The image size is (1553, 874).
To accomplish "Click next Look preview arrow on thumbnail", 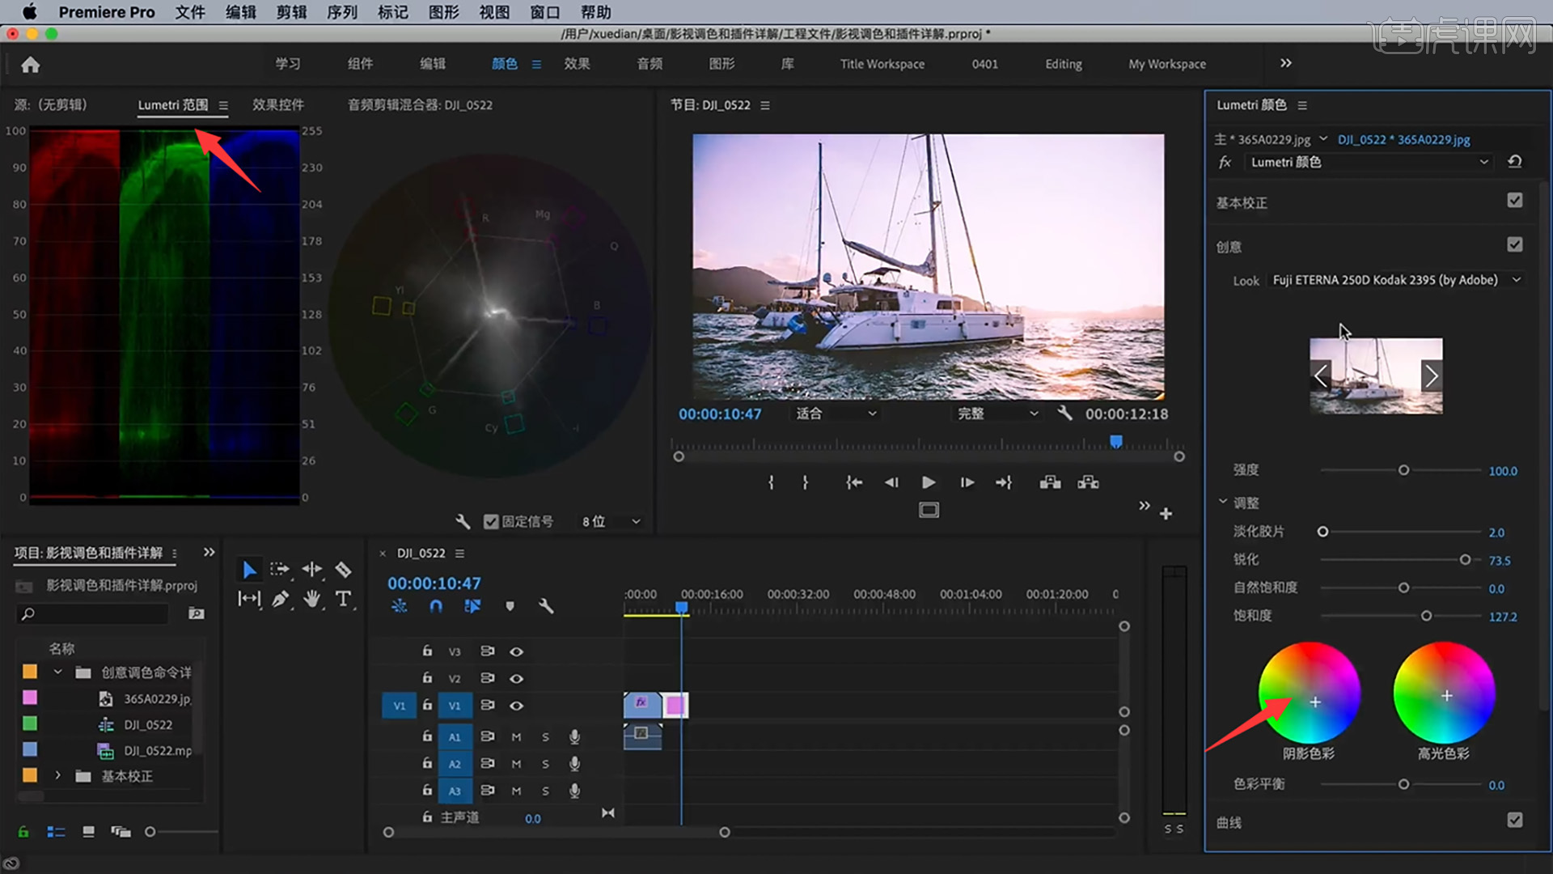I will [1431, 376].
